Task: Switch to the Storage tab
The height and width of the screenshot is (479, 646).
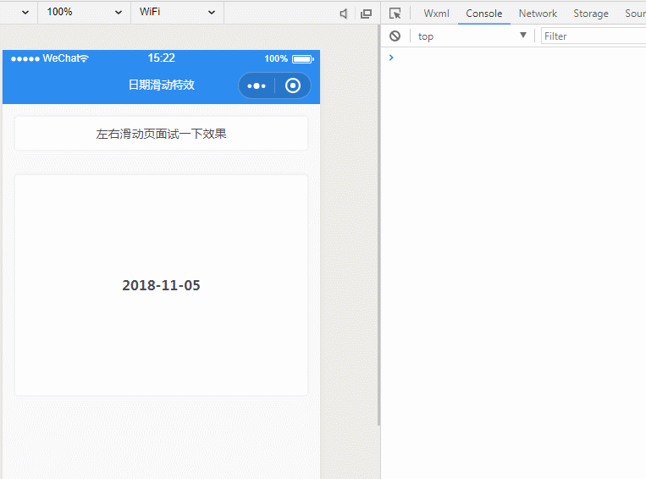Action: coord(591,14)
